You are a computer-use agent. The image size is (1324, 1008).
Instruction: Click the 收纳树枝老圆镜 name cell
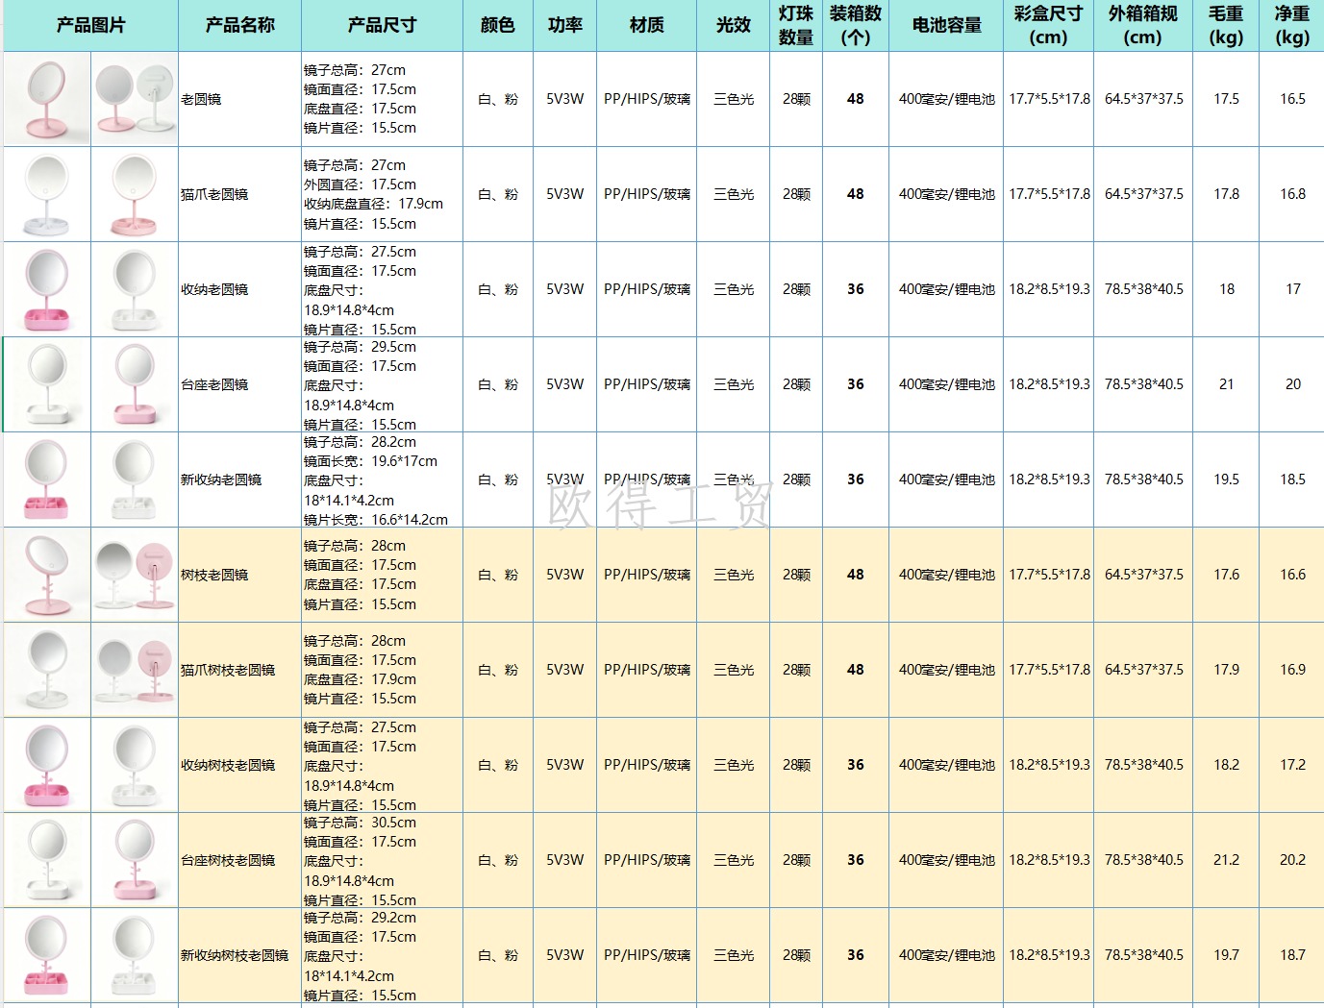(x=239, y=765)
